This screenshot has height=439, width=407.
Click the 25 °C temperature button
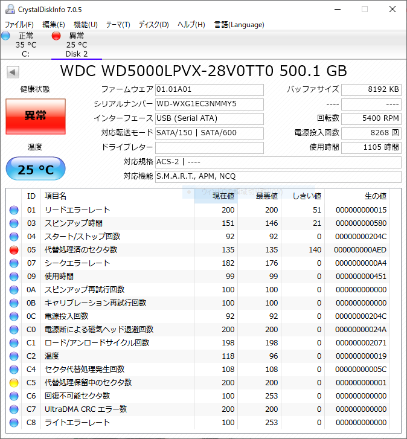coord(36,168)
